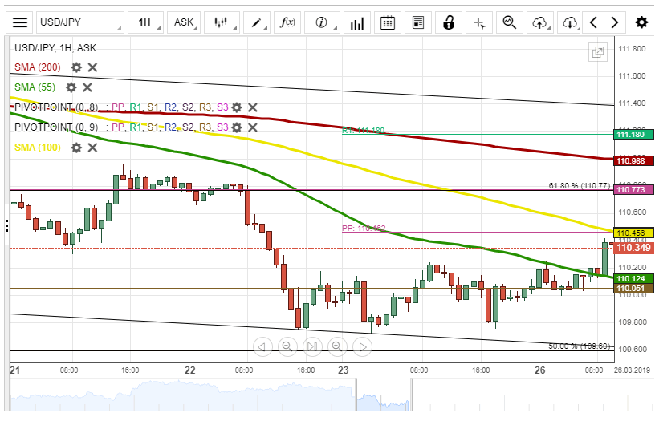This screenshot has height=425, width=655.
Task: Open the SMA (100) indicator settings gear
Action: pos(76,148)
